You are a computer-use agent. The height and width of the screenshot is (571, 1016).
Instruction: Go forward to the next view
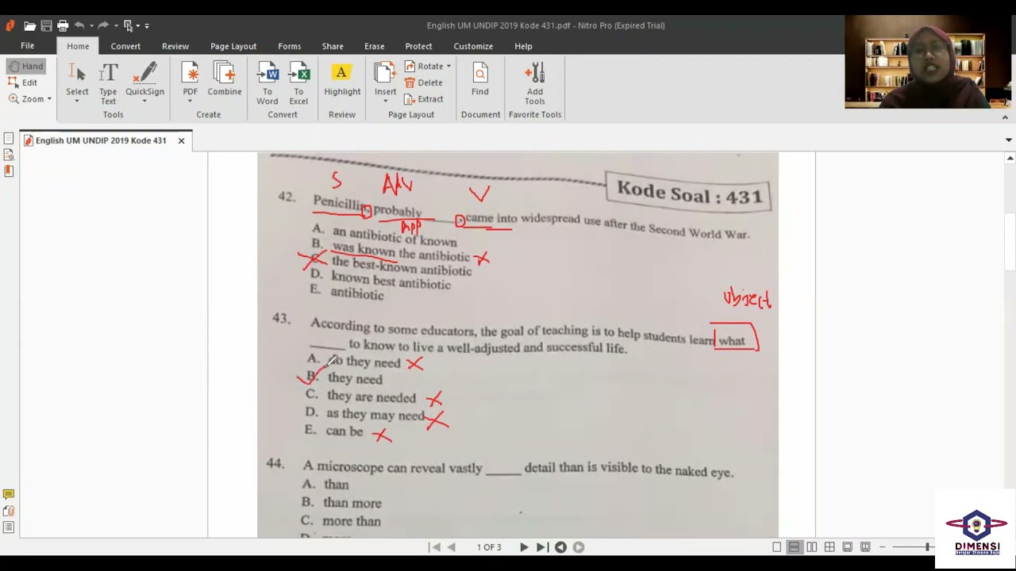pyautogui.click(x=579, y=547)
